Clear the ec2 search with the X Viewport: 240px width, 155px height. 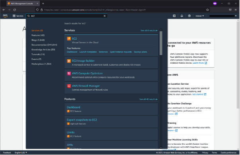click(x=105, y=16)
